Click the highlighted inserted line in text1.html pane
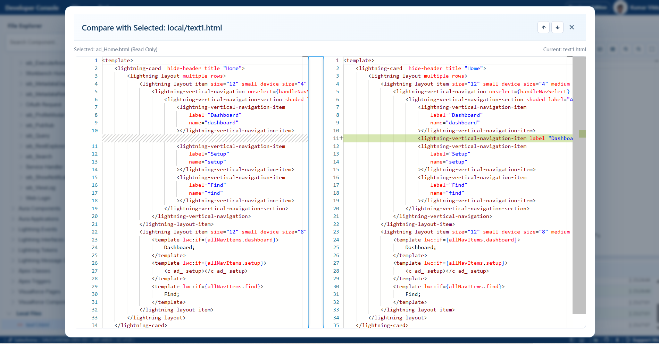659x344 pixels. 458,138
